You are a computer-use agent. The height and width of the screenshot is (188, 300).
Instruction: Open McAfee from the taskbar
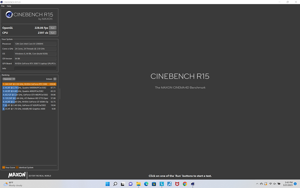tap(177, 184)
